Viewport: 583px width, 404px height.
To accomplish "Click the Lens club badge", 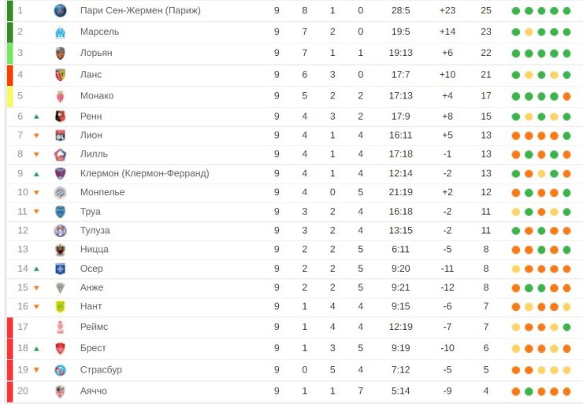I will tap(60, 75).
